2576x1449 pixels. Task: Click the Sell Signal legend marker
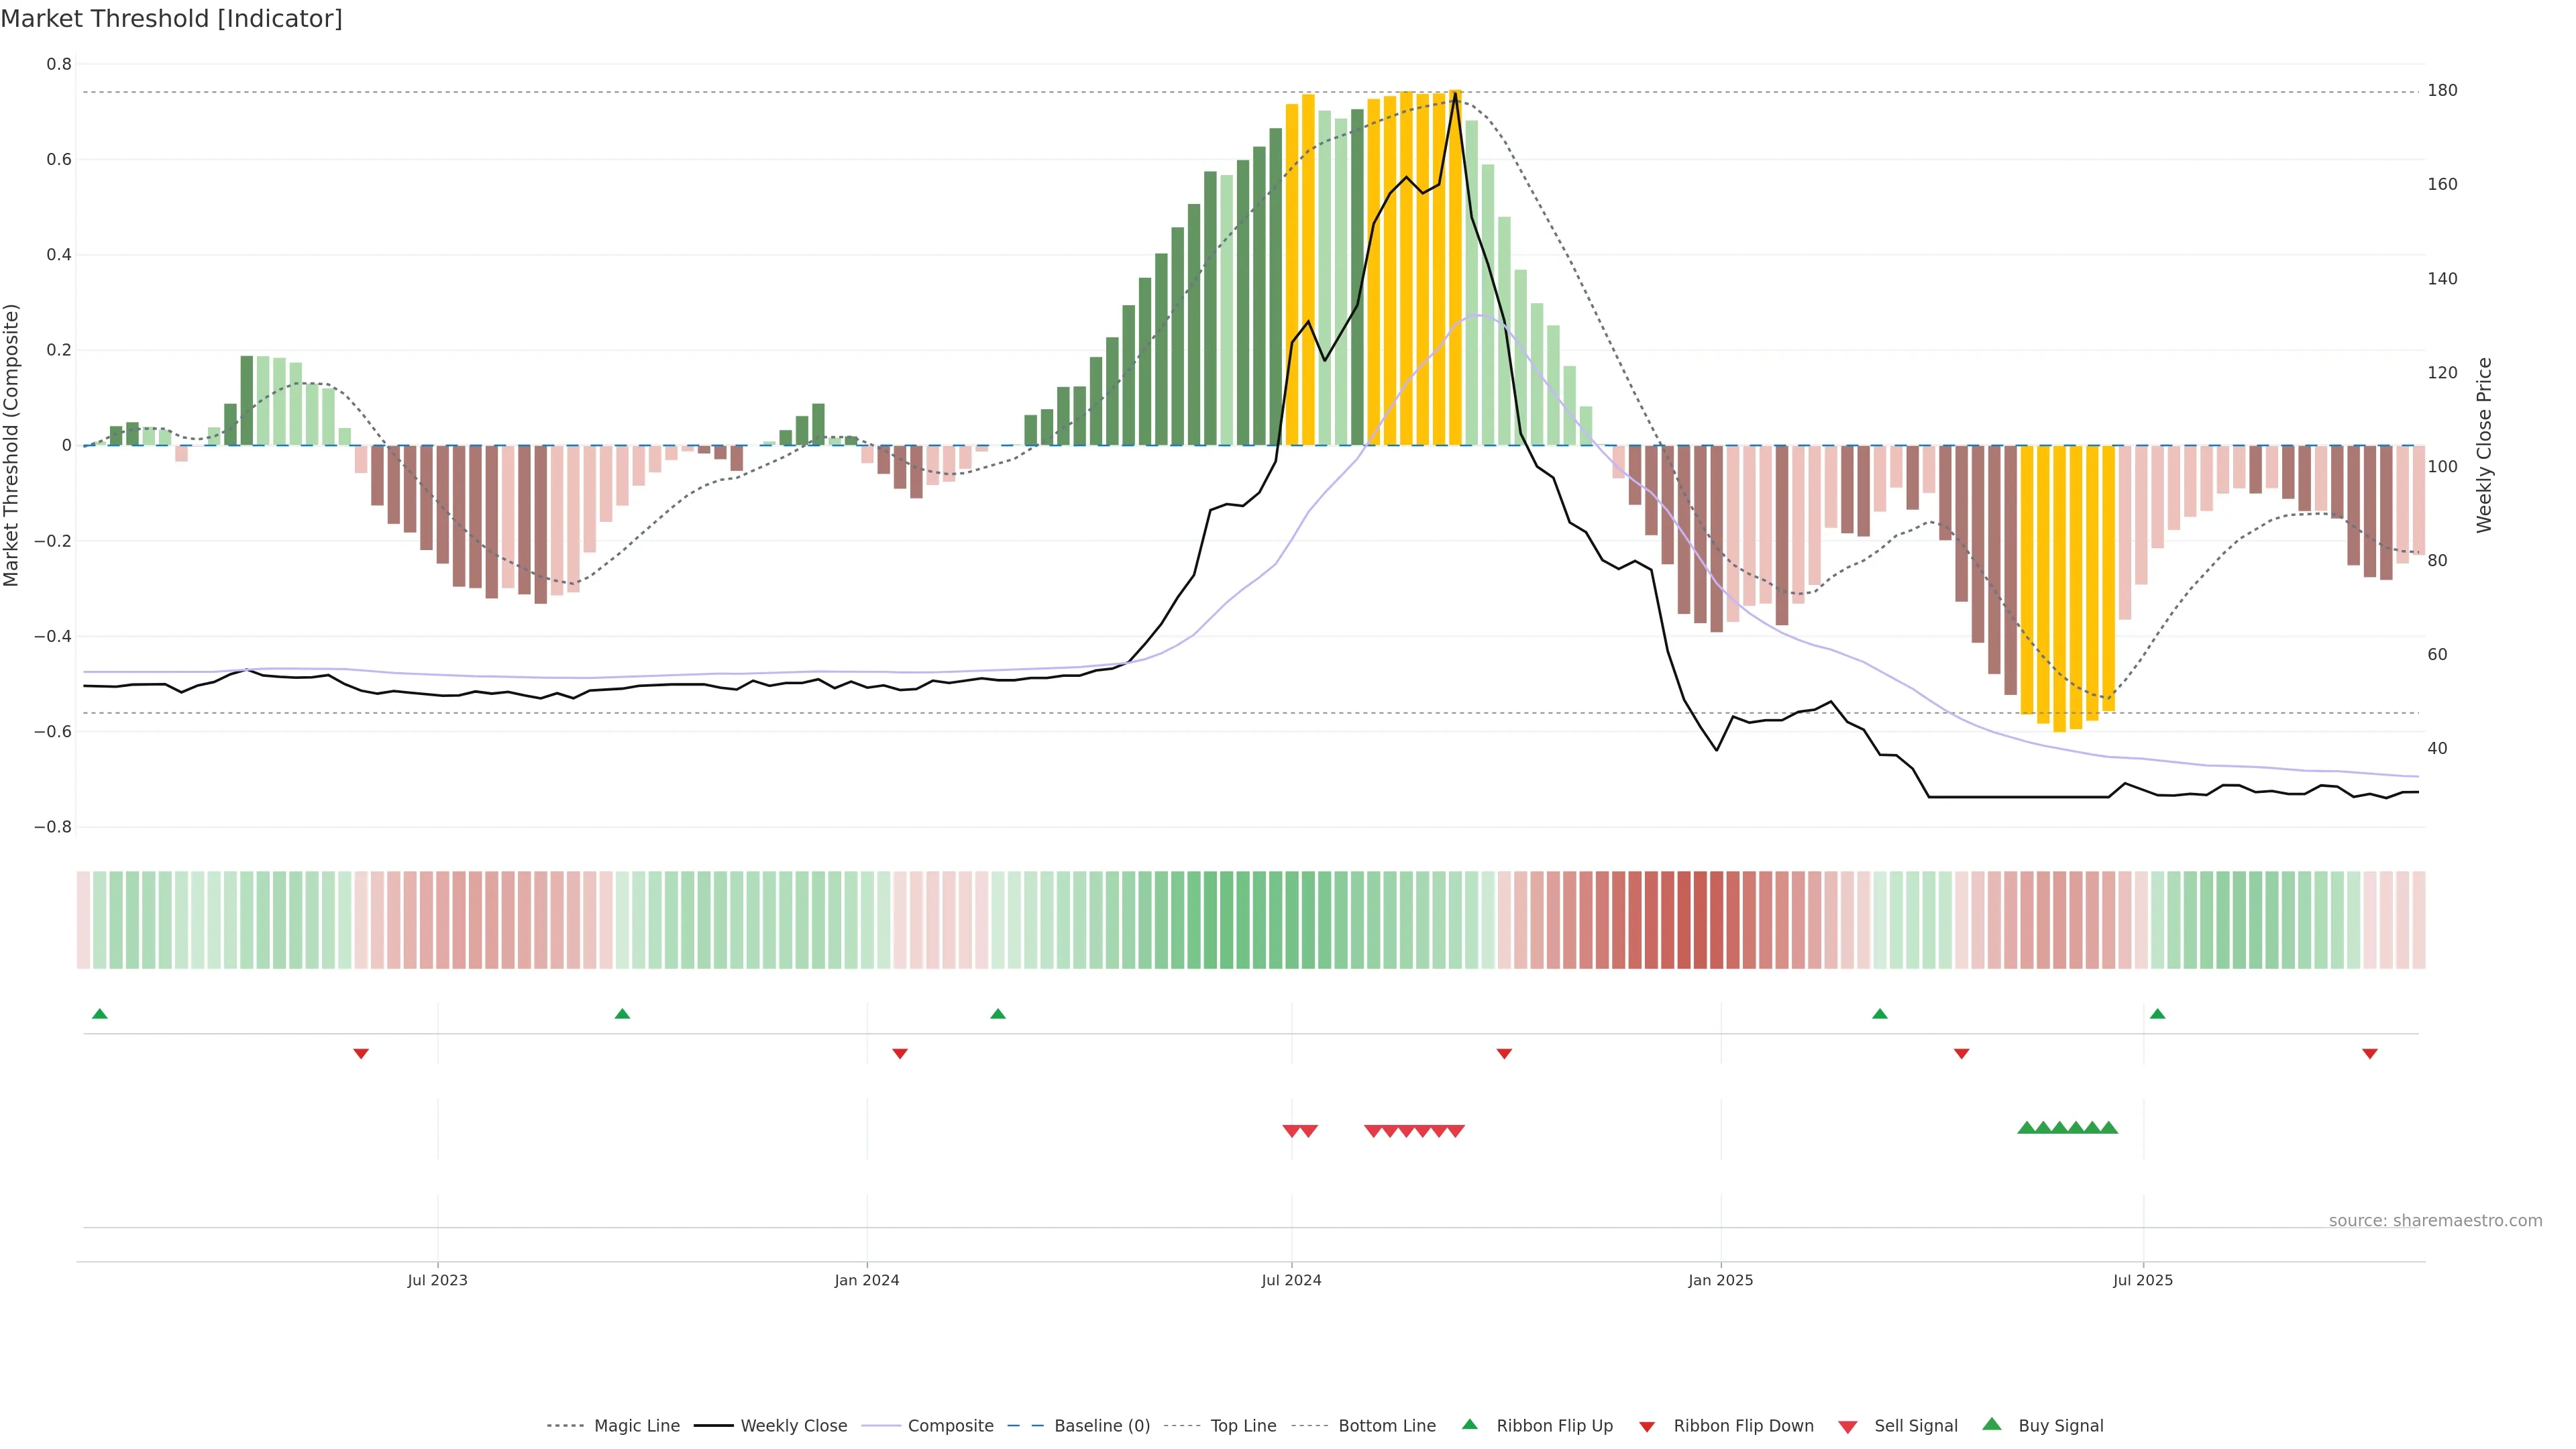click(x=1848, y=1427)
